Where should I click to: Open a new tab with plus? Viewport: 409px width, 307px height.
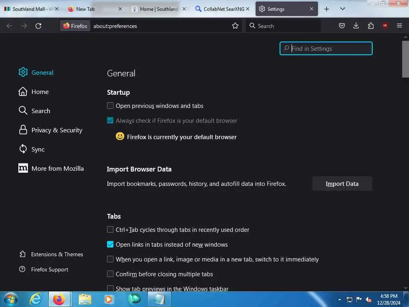[327, 9]
